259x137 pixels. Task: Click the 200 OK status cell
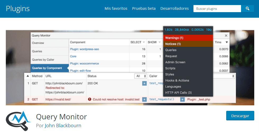[93, 83]
